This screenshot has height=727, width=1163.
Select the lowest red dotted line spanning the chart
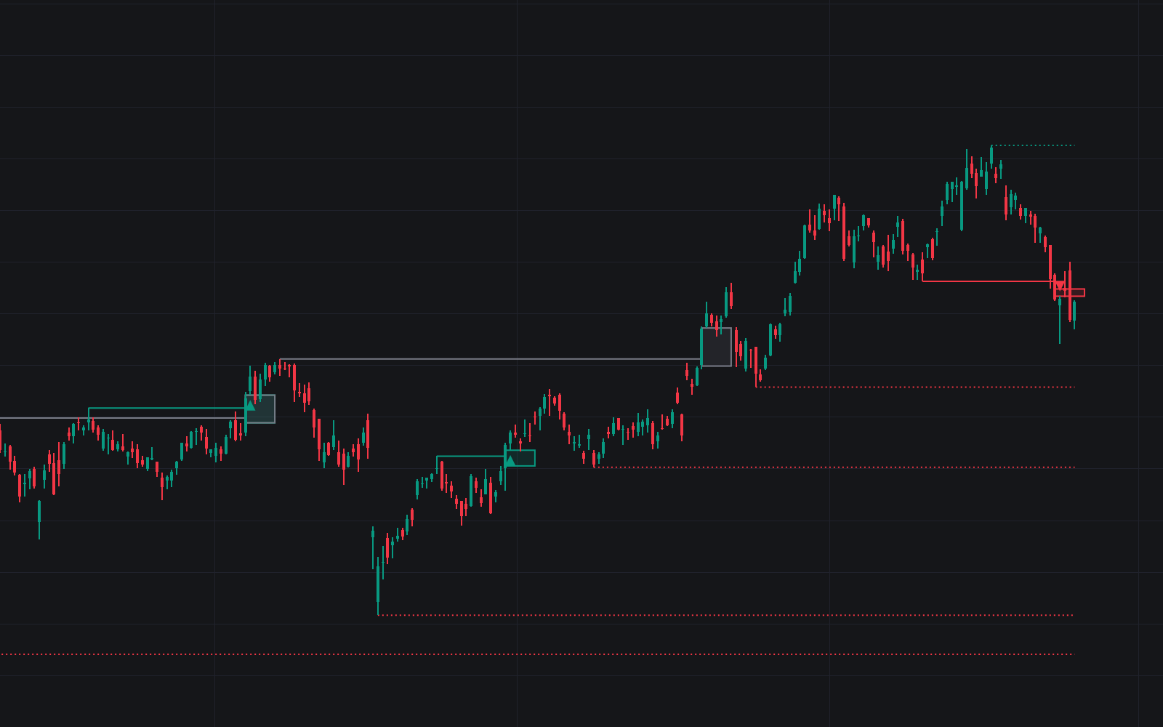coord(536,654)
